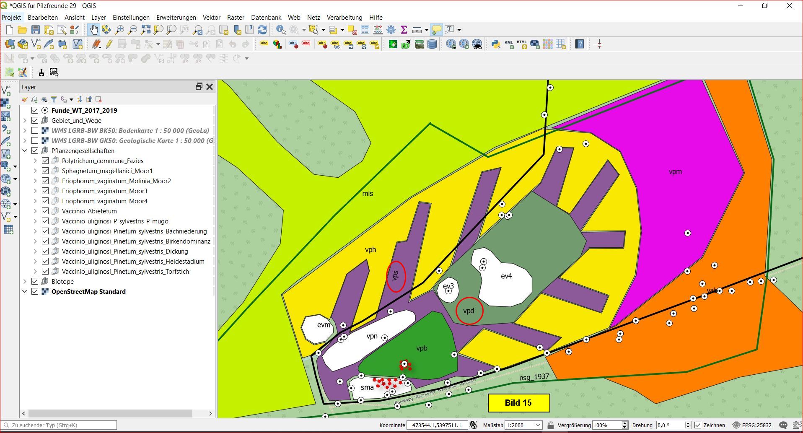The image size is (803, 433).
Task: Click the Koordinate input field
Action: point(436,425)
